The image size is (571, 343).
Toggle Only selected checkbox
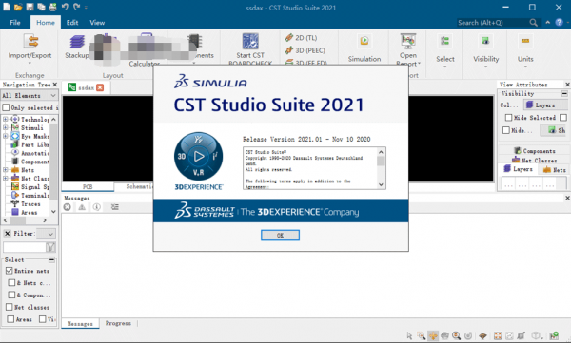(x=6, y=107)
